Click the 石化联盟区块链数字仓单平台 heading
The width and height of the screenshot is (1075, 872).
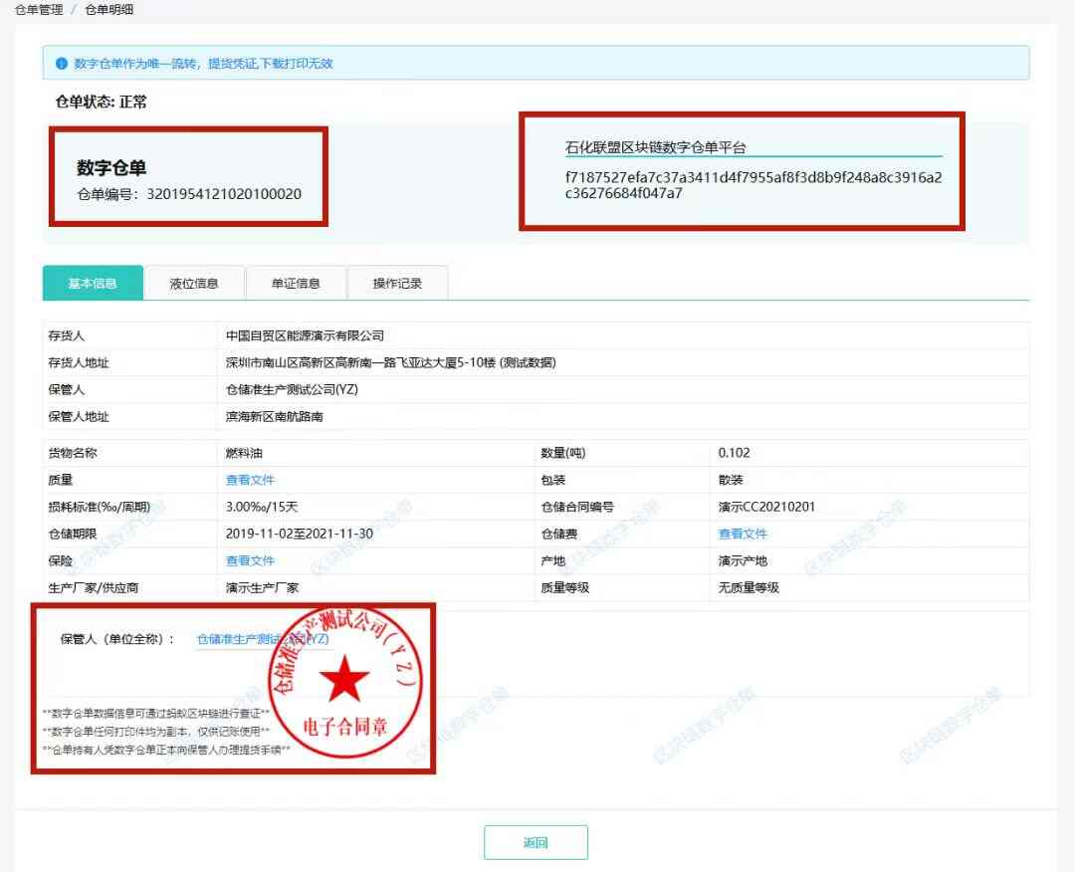(x=655, y=147)
